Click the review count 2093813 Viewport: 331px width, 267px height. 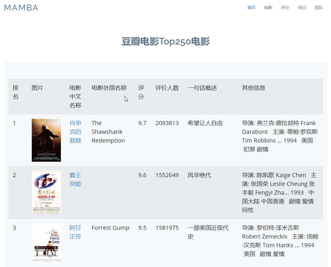tap(167, 123)
